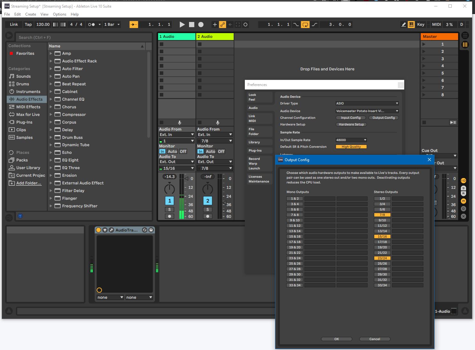Image resolution: width=475 pixels, height=350 pixels.
Task: Toggle the Metronome icon
Action: (x=91, y=25)
